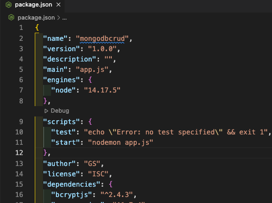
Task: Click the "14.17.5" node version value
Action: click(x=102, y=90)
